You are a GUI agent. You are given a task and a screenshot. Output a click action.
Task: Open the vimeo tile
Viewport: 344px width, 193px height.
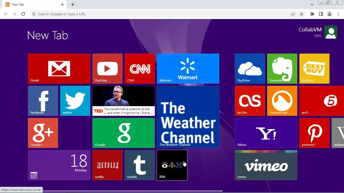pos(266,165)
